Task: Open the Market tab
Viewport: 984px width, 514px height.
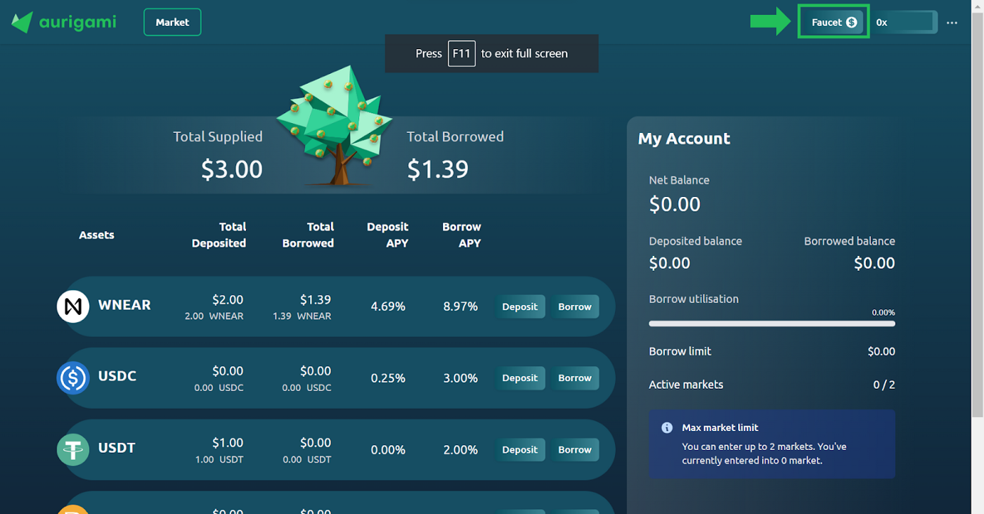Action: point(172,22)
